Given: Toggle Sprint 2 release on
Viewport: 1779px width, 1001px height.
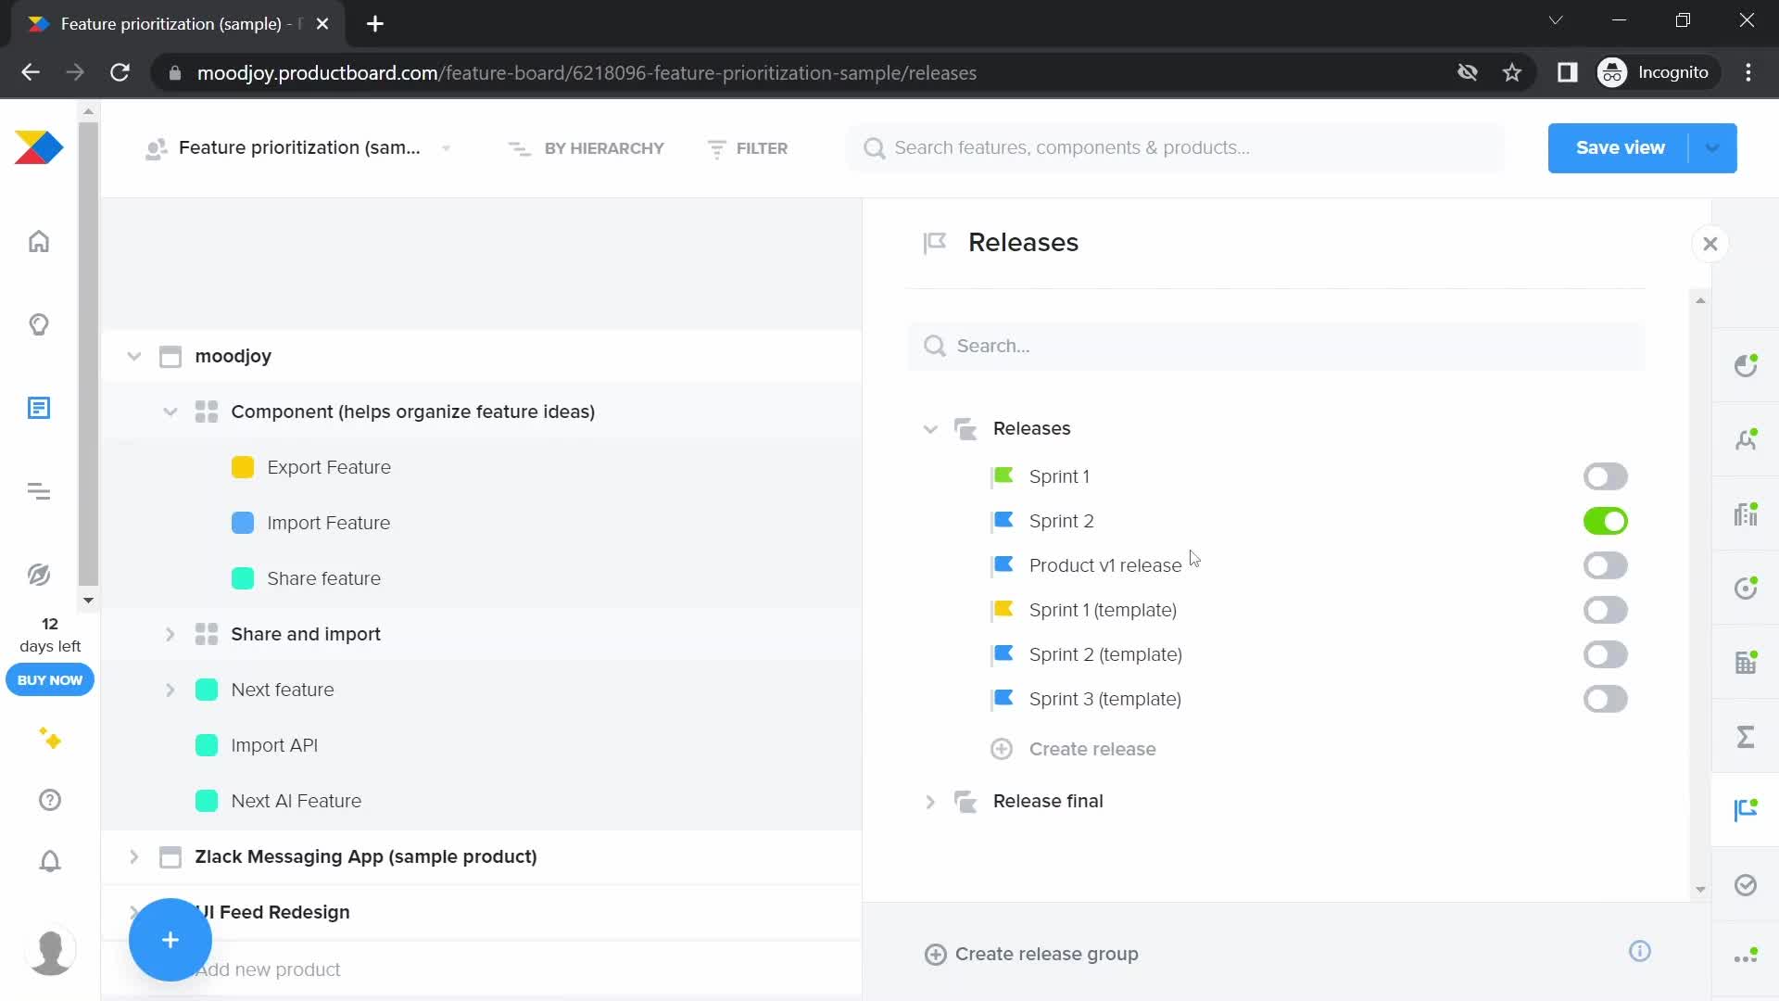Looking at the screenshot, I should pos(1606,521).
